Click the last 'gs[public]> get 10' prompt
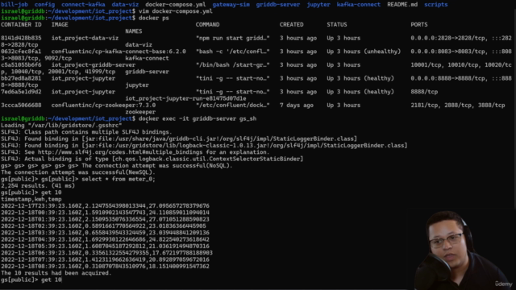 (x=31, y=280)
